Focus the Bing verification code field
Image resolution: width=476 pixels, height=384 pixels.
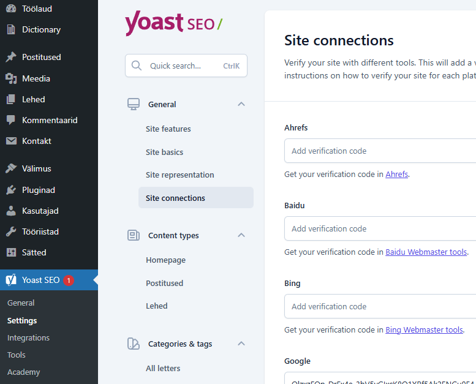[x=380, y=306]
